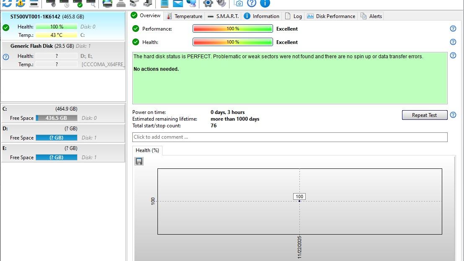Screen dimensions: 464x261
Task: Click the help icon beside Performance bar
Action: tap(453, 28)
